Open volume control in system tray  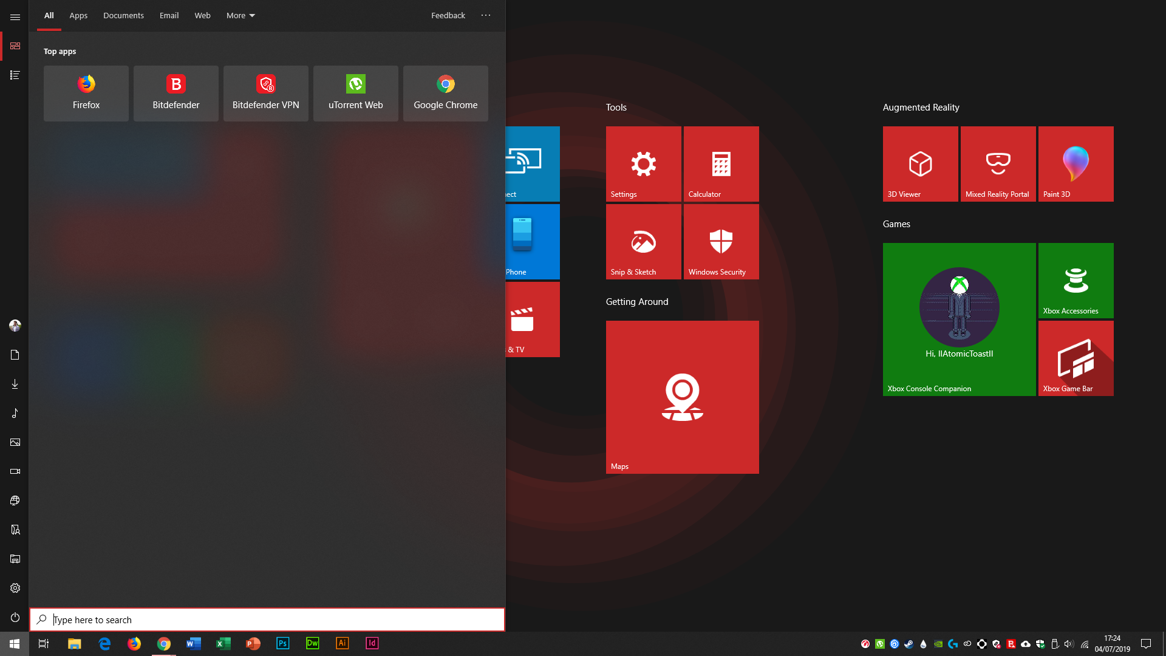[1069, 644]
